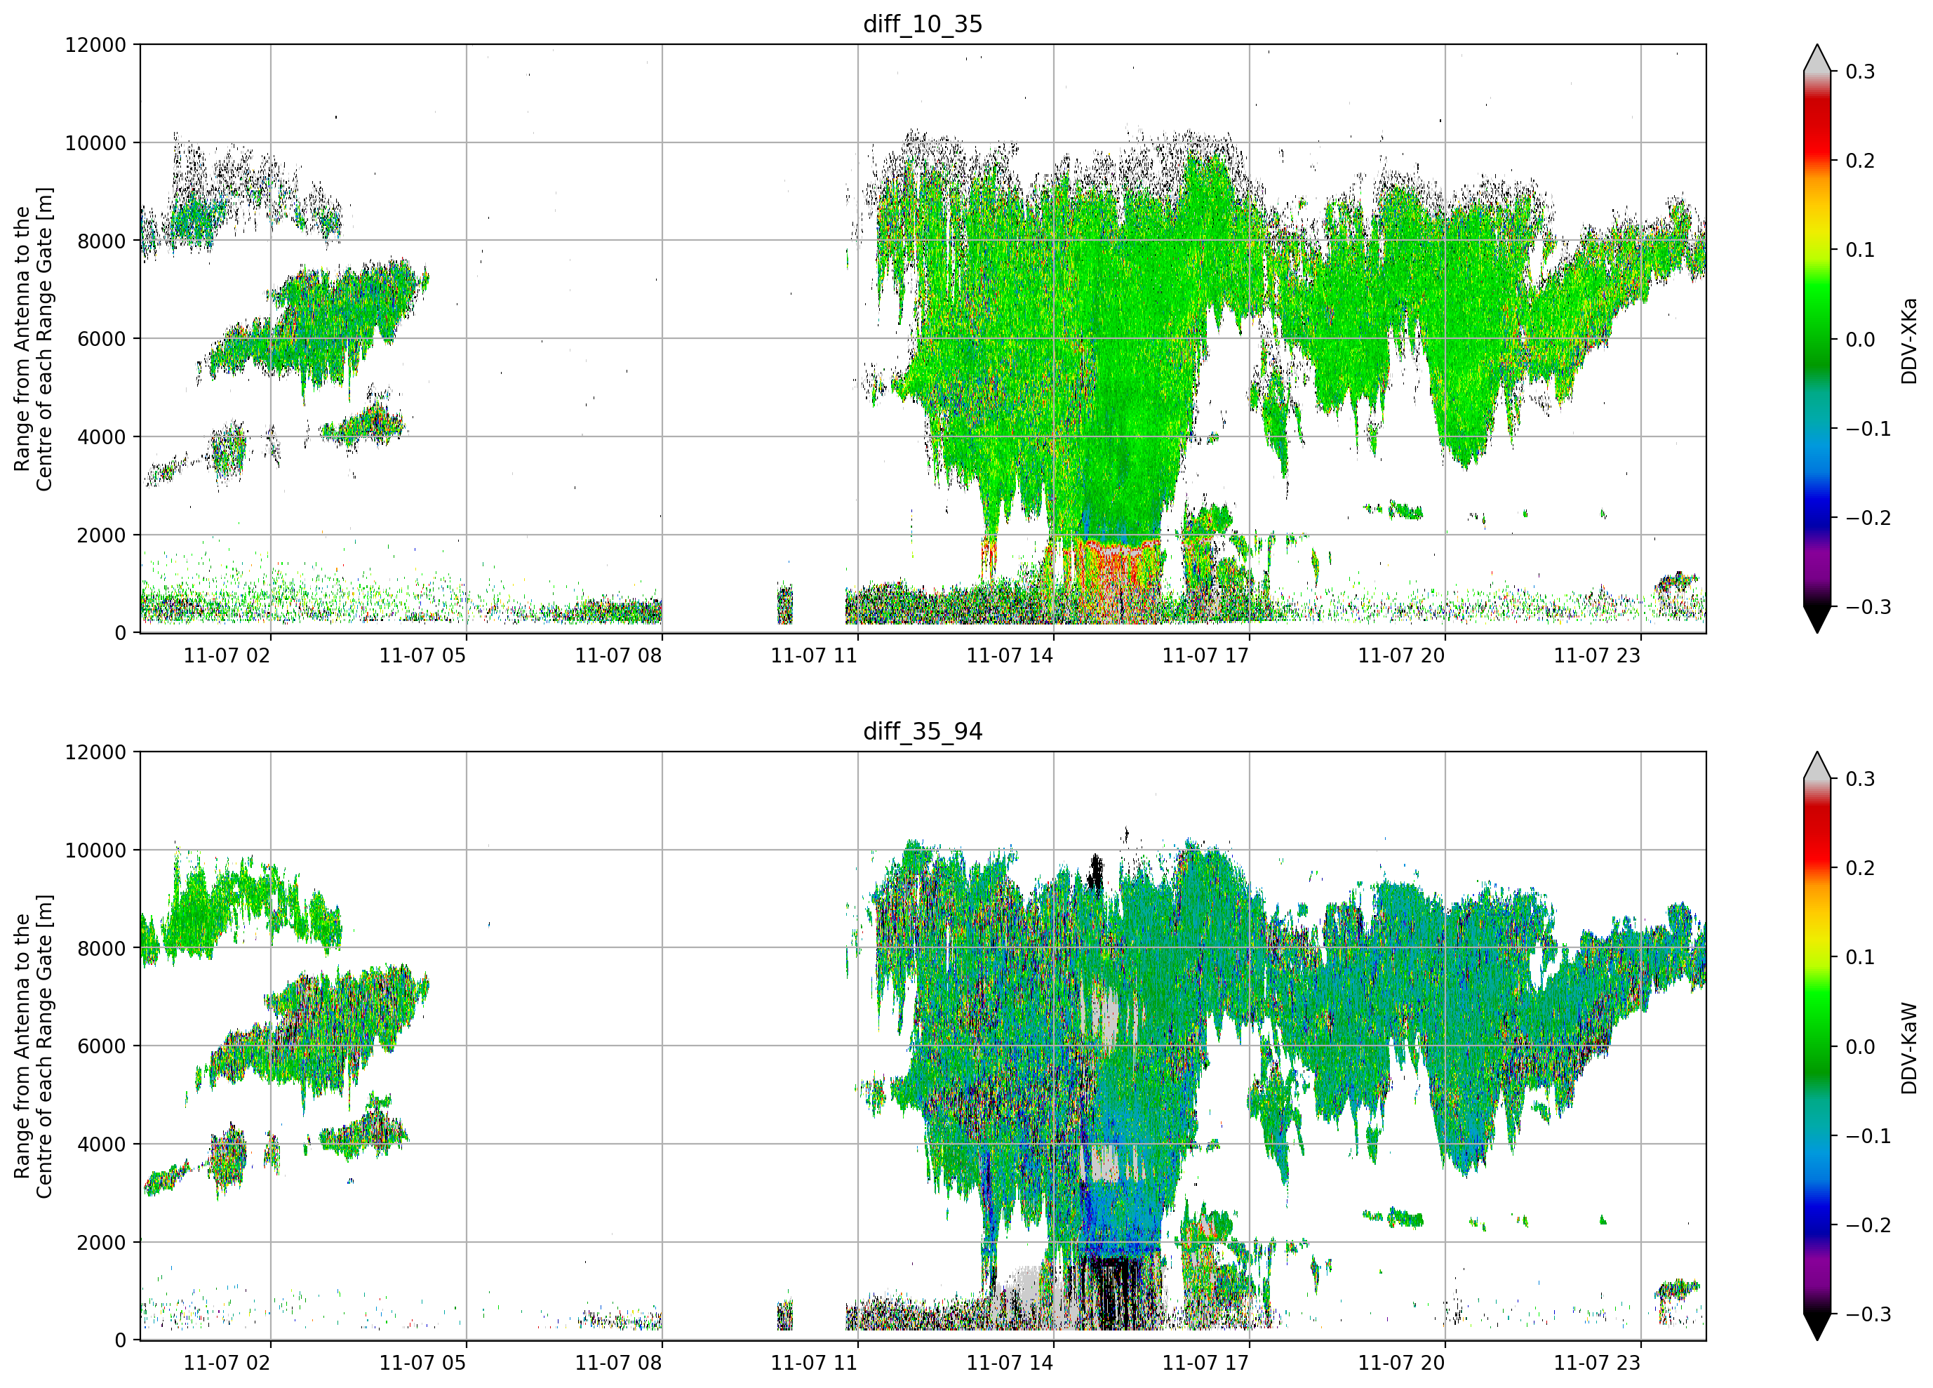
Task: Click the 2000 y-tick in diff_35_94 plot
Action: pyautogui.click(x=102, y=1243)
